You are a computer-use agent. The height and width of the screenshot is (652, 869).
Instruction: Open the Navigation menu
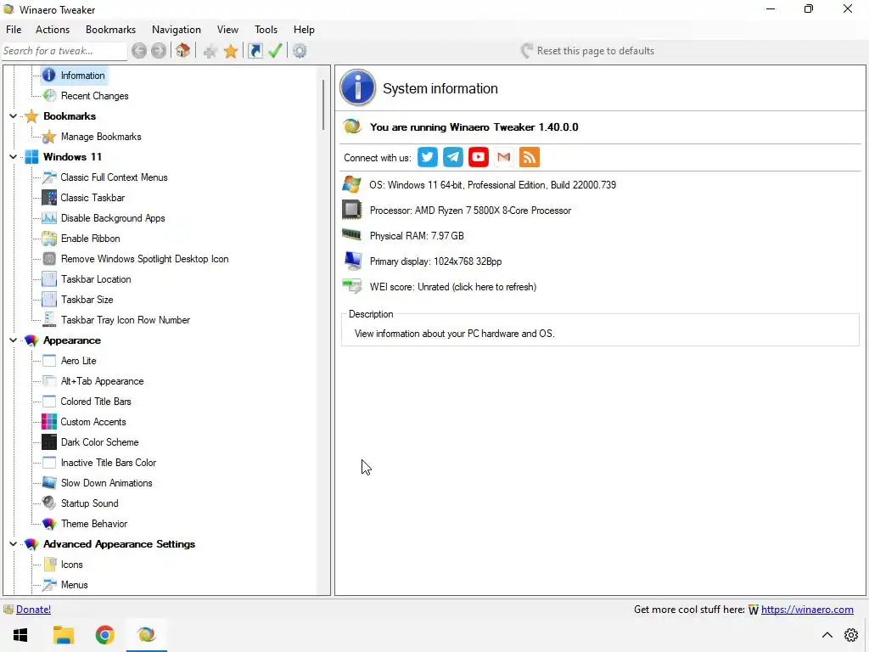point(177,30)
